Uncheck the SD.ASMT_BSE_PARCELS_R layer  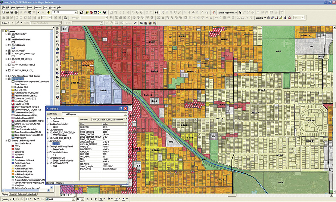[9, 53]
